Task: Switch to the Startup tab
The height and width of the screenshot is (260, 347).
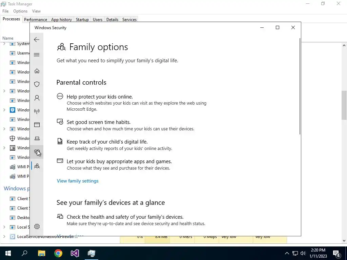Action: tap(82, 19)
